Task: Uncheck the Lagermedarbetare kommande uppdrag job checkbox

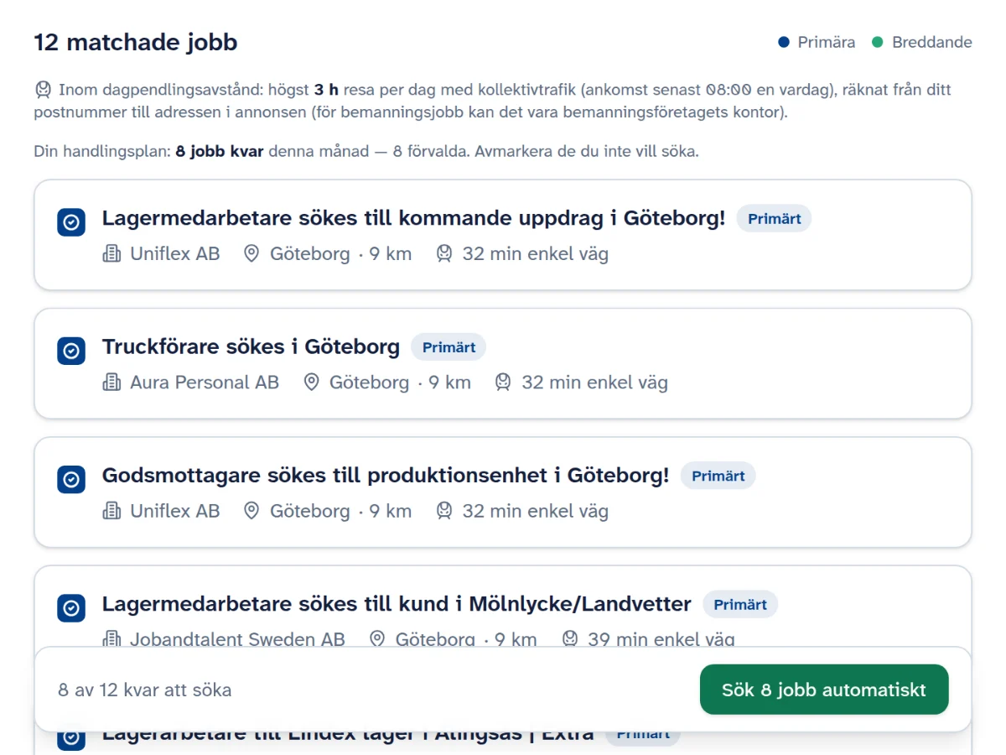Action: pyautogui.click(x=71, y=222)
